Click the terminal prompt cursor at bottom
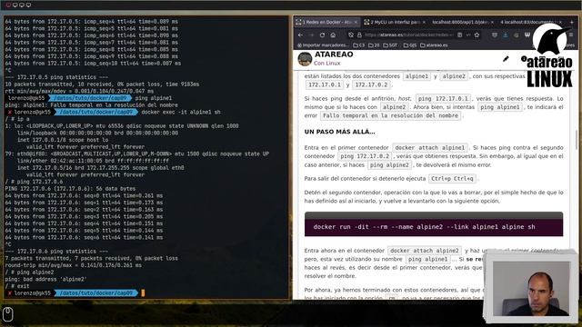Image resolution: width=582 pixels, height=327 pixels. pos(143,292)
